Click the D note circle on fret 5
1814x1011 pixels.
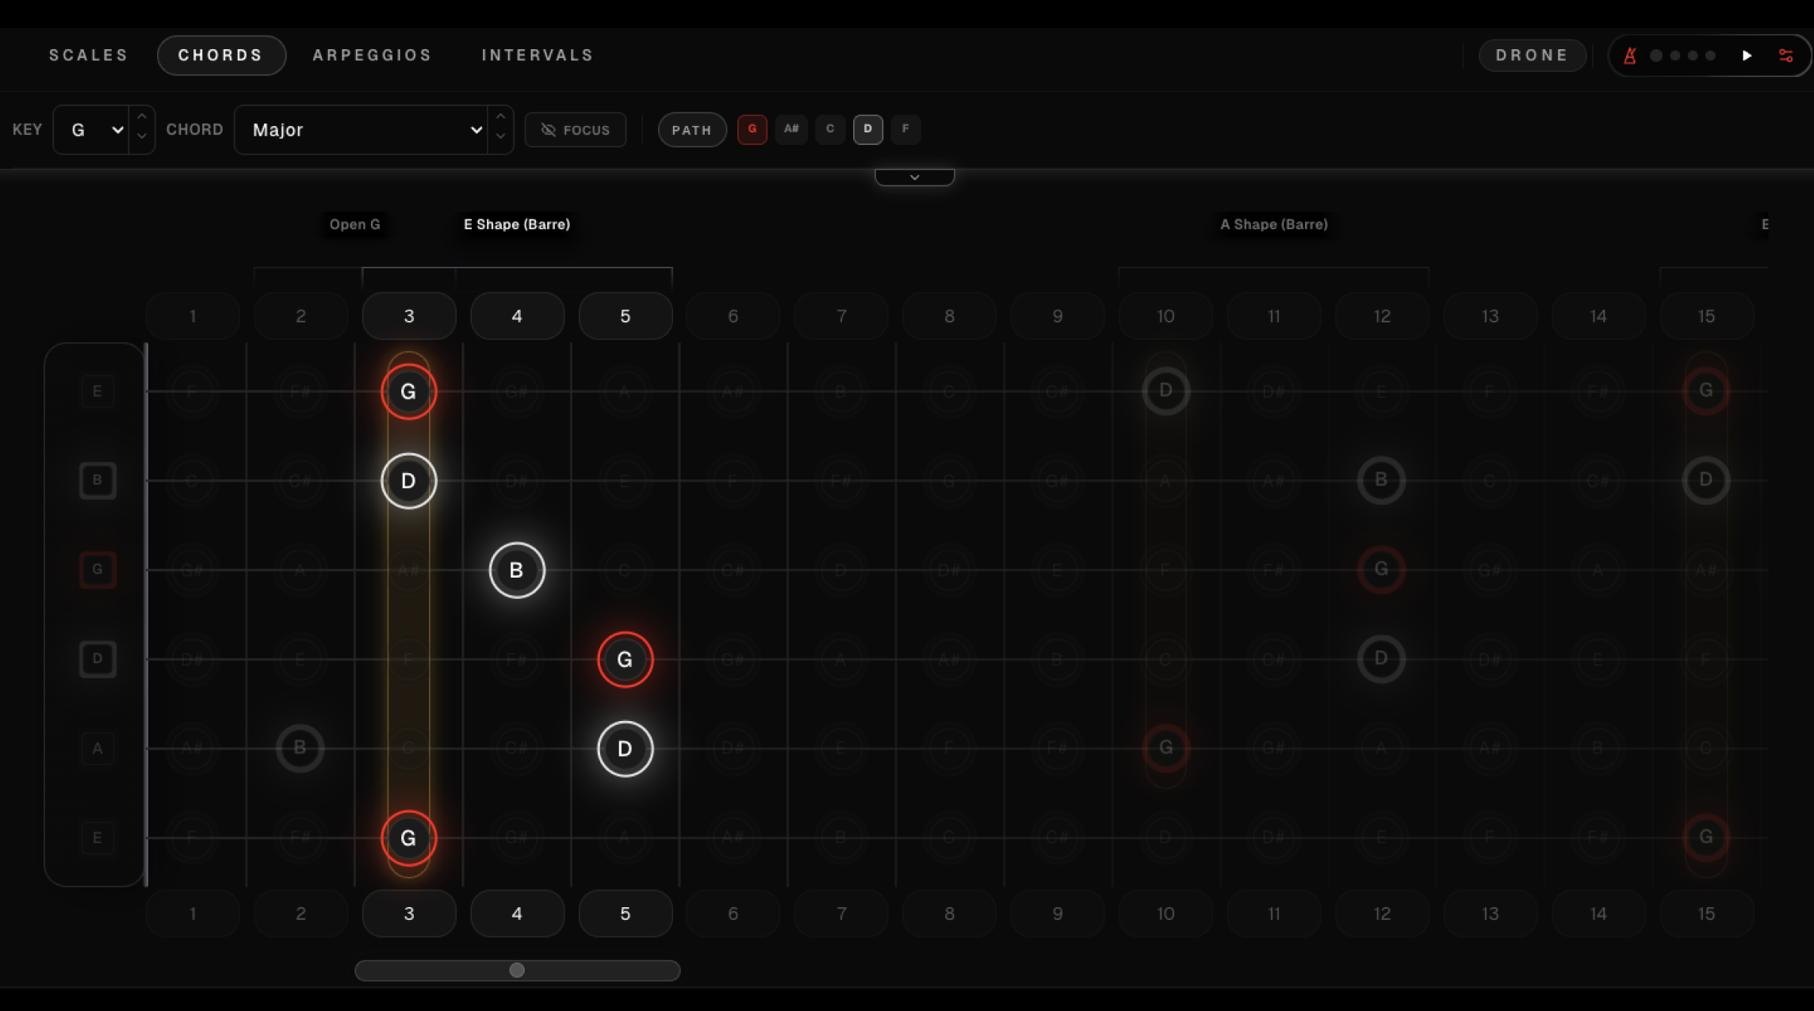(625, 749)
